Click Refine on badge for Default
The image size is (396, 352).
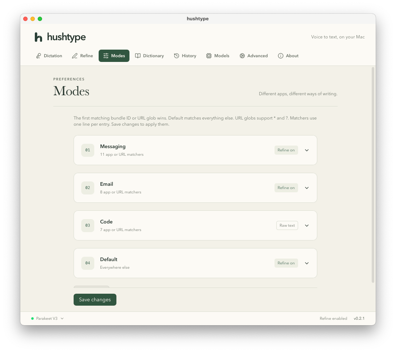pos(286,263)
